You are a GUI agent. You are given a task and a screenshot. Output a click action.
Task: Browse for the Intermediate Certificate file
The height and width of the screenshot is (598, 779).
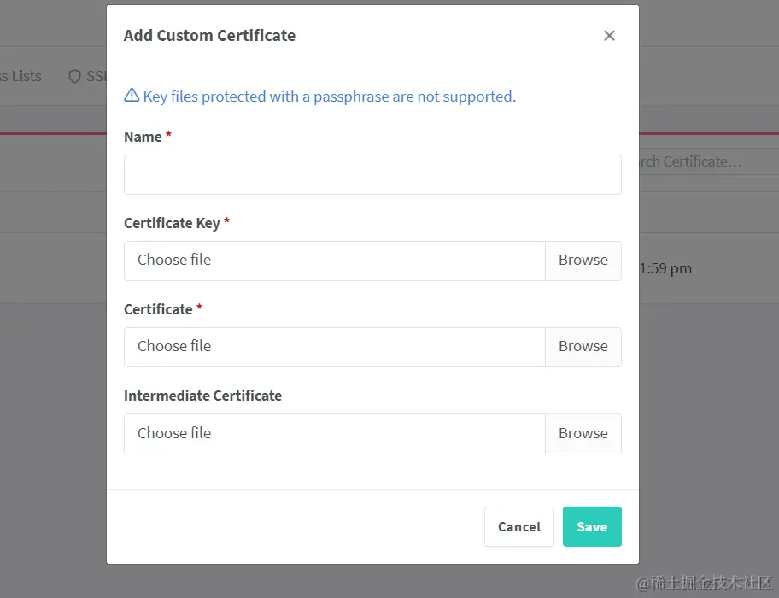coord(583,434)
